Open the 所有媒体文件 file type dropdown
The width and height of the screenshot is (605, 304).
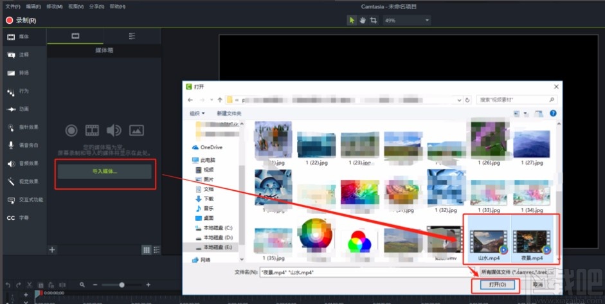click(518, 273)
